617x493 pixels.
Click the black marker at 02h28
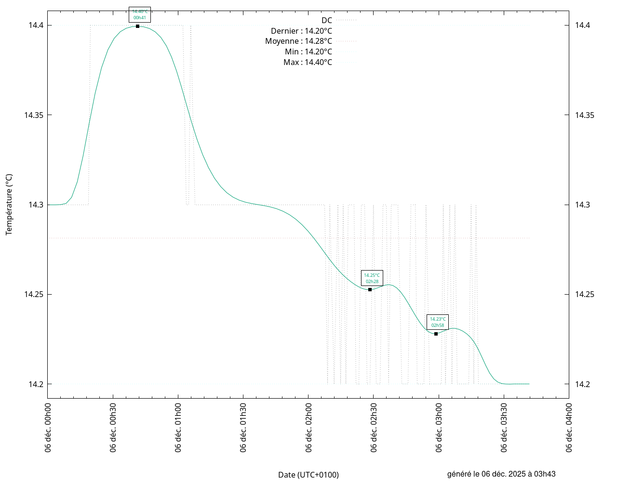[x=370, y=289]
